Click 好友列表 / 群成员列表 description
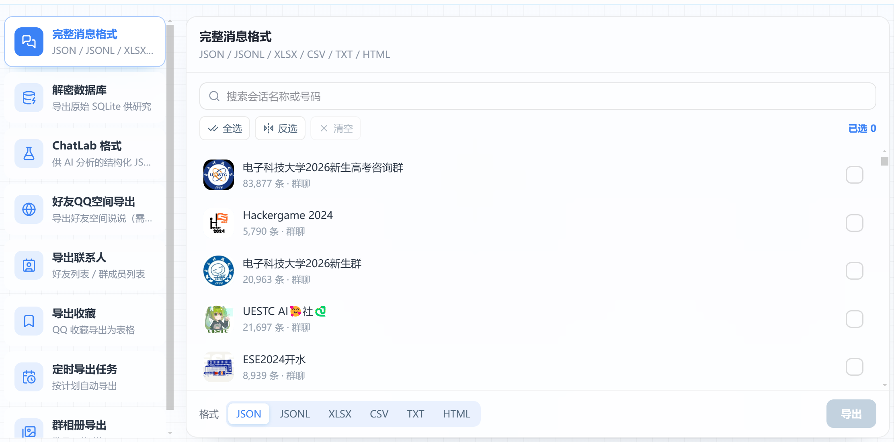894x442 pixels. (98, 274)
